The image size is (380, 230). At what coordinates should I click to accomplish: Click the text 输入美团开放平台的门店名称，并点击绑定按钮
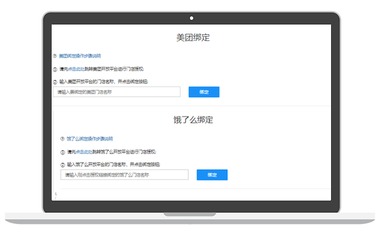(104, 82)
